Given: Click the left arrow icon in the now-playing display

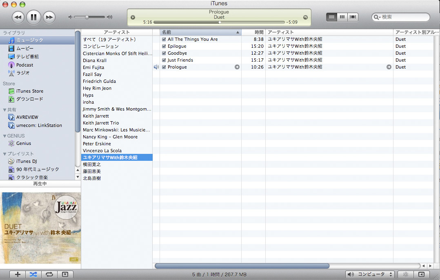Looking at the screenshot, I should [133, 18].
